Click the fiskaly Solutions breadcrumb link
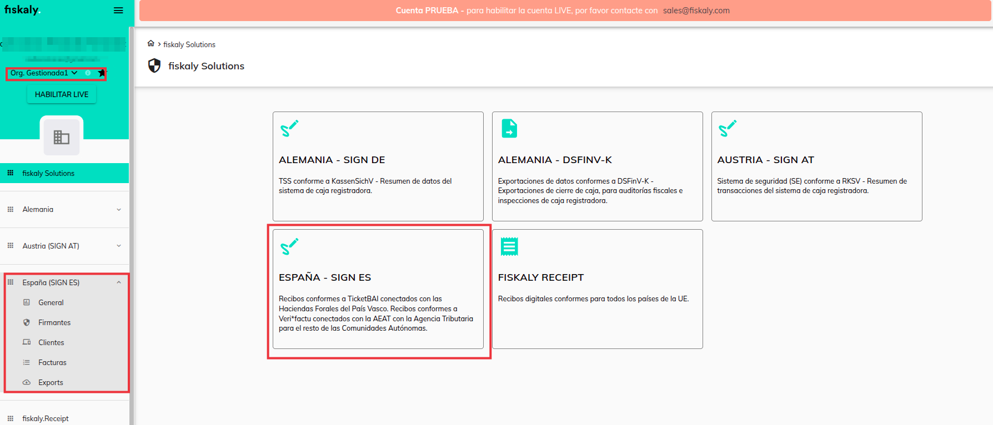This screenshot has height=425, width=993. coord(189,44)
